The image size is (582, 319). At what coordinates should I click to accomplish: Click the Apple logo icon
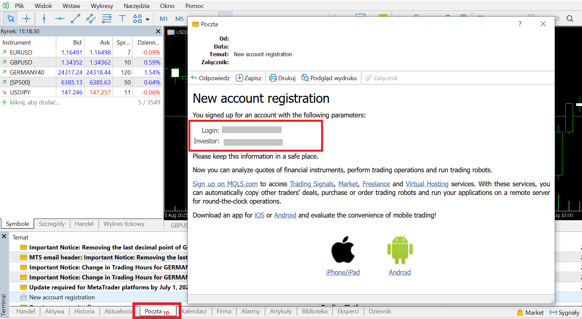tap(343, 250)
